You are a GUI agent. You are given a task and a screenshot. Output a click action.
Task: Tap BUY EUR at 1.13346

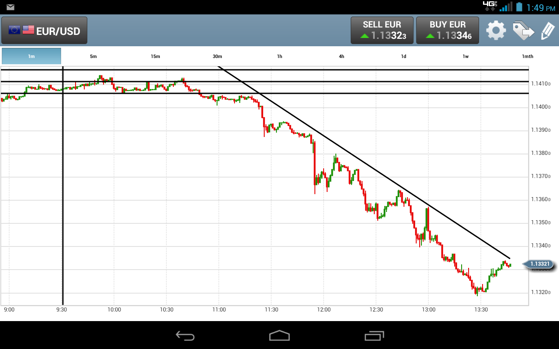click(448, 31)
